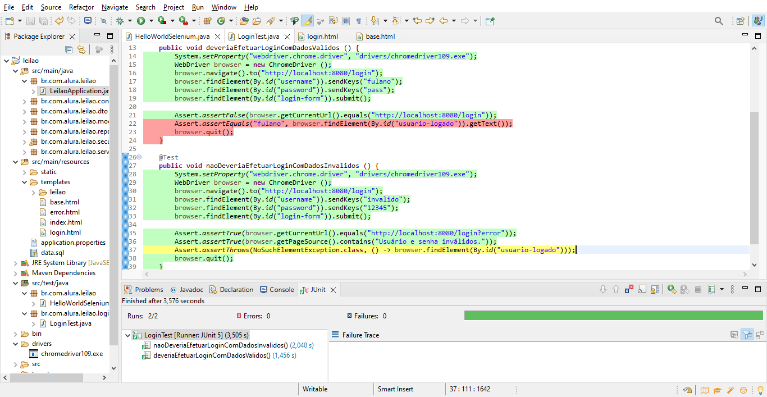Viewport: 767px width, 397px height.
Task: Click the Open Perspective icon
Action: pyautogui.click(x=740, y=21)
